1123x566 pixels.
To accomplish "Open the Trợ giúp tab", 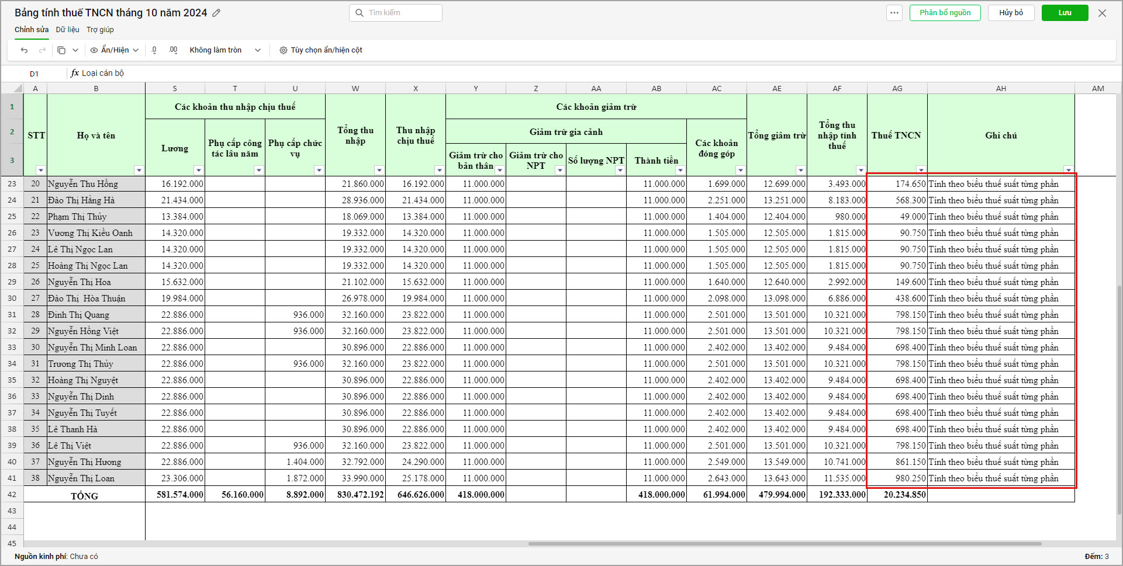I will 100,30.
